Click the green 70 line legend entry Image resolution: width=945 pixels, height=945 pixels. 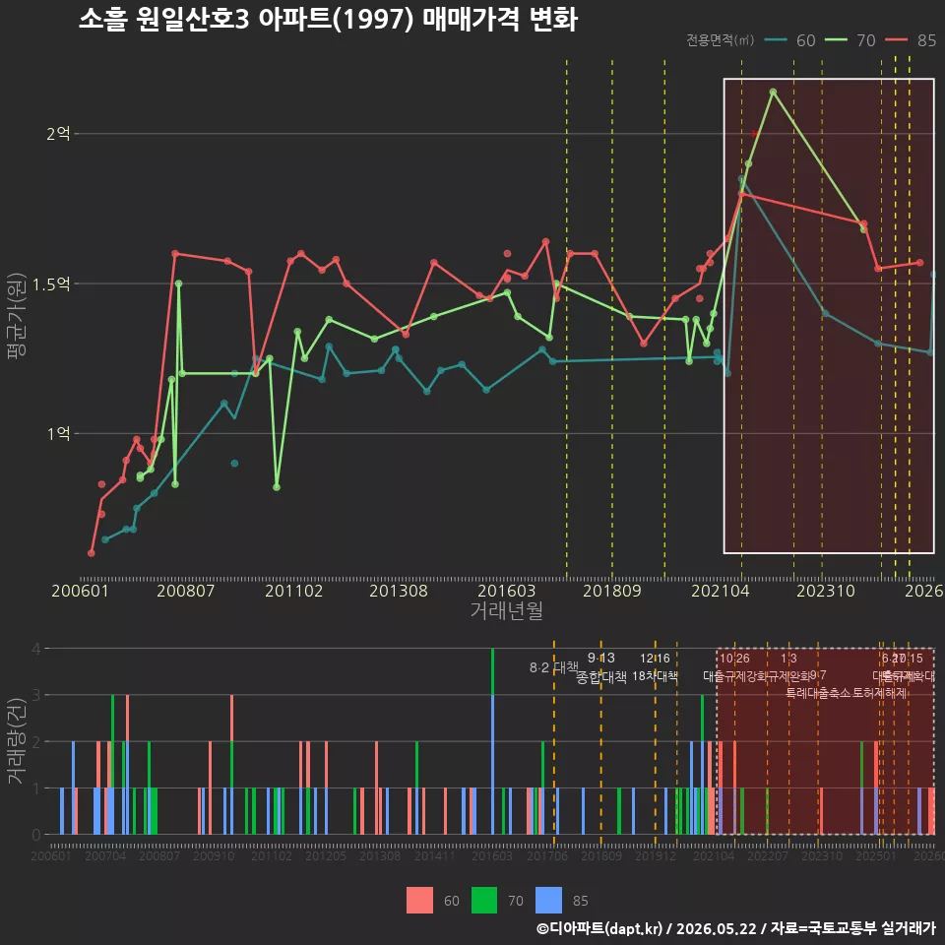point(850,40)
